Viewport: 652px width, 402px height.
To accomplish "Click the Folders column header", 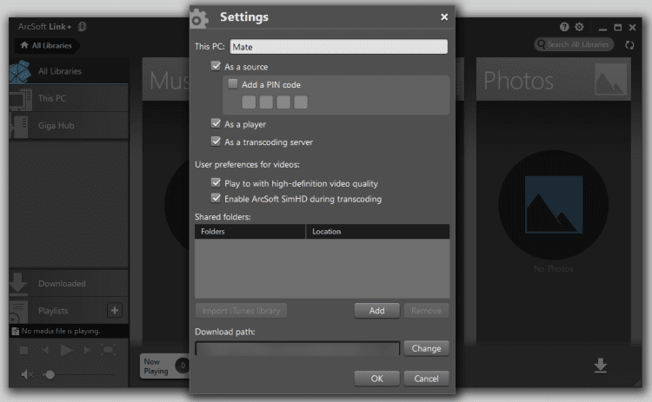I will (249, 231).
